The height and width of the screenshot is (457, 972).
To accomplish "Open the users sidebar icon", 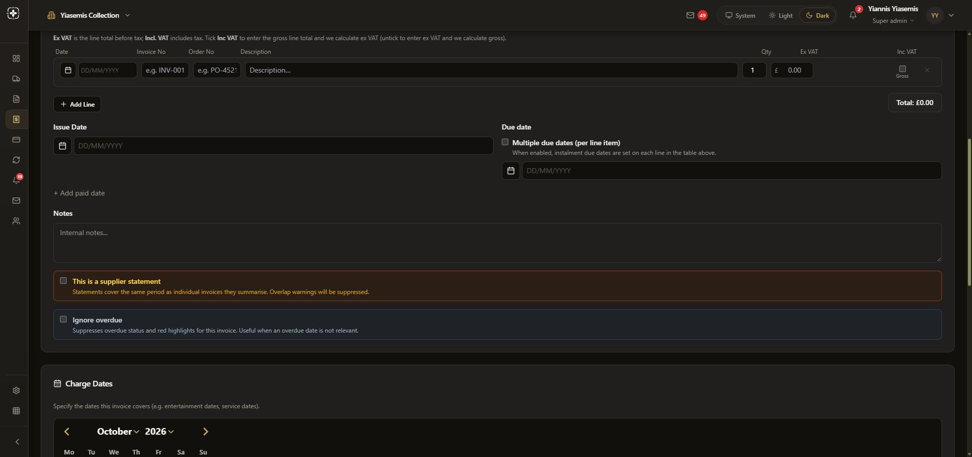I will coord(16,221).
